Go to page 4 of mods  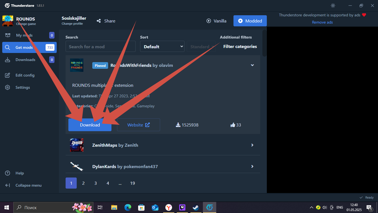pyautogui.click(x=108, y=183)
